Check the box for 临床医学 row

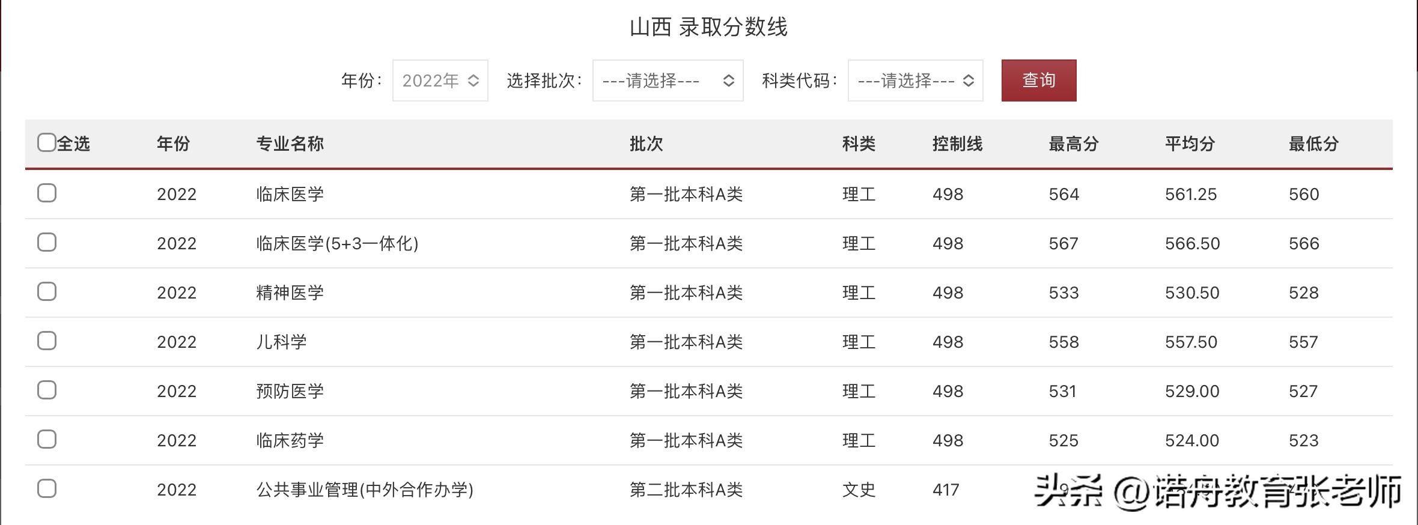click(x=47, y=193)
